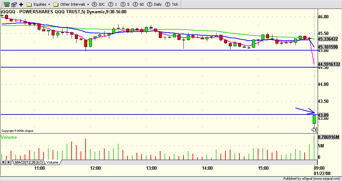Click the 12:00 time axis label

coord(96,168)
